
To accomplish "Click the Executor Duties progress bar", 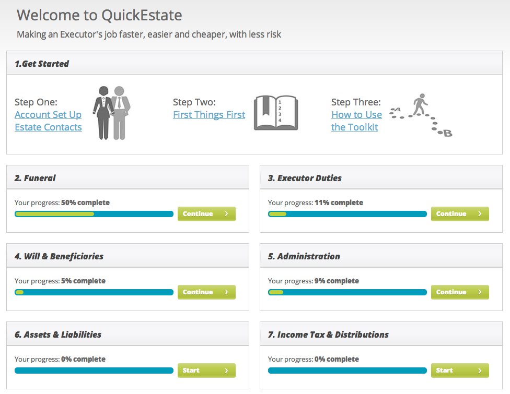I will coord(347,214).
